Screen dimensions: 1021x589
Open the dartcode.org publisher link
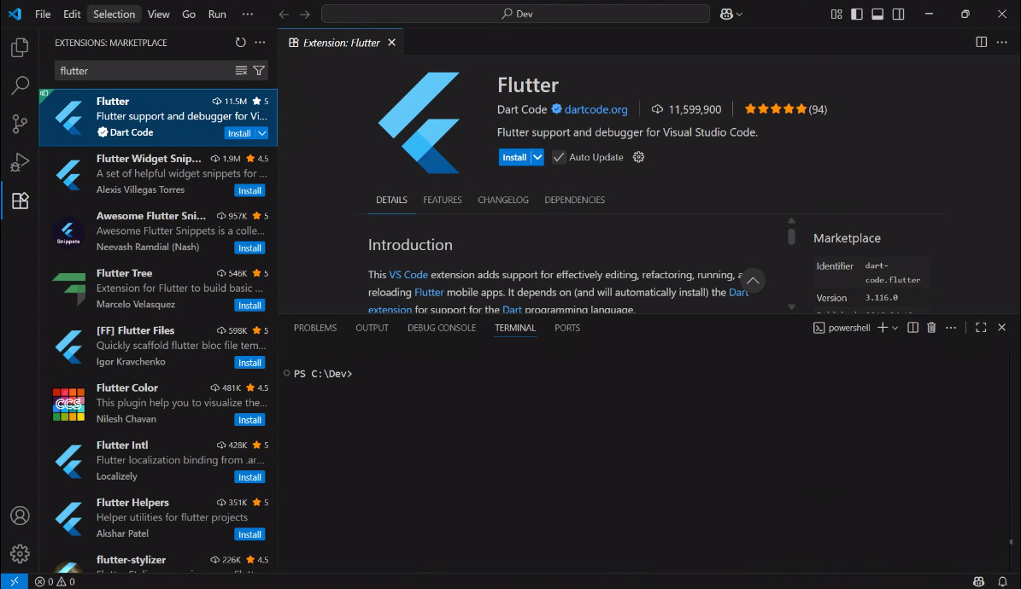[x=596, y=109]
